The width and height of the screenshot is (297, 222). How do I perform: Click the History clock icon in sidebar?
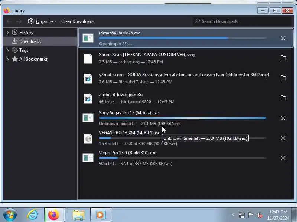point(15,33)
